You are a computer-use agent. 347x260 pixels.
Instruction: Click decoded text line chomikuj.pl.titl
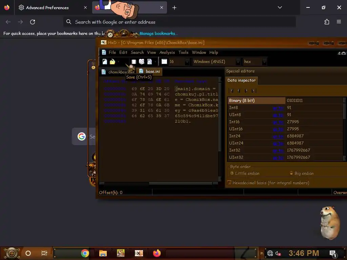(197, 94)
